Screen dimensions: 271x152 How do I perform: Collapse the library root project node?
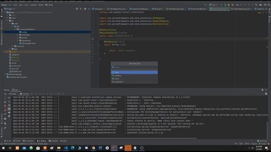point(5,12)
